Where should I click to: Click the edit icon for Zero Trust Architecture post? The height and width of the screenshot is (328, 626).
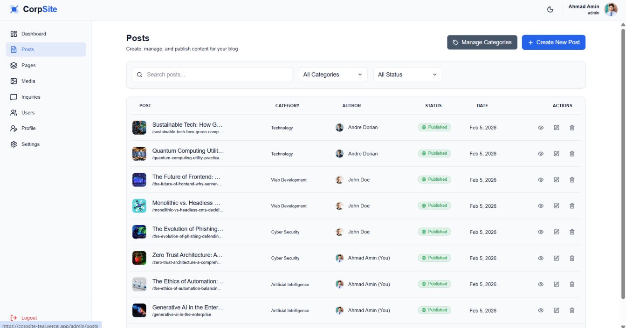(x=557, y=258)
